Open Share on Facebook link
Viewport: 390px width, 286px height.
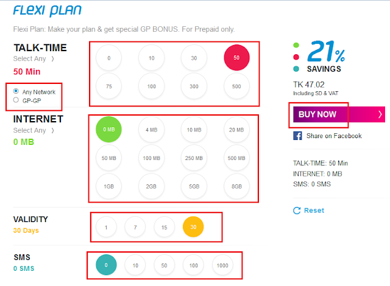(x=334, y=136)
